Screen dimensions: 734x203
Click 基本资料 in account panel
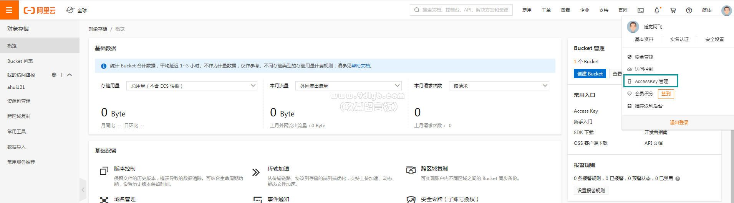pos(644,39)
